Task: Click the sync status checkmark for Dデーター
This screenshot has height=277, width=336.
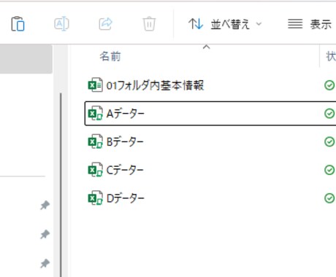Action: point(329,198)
